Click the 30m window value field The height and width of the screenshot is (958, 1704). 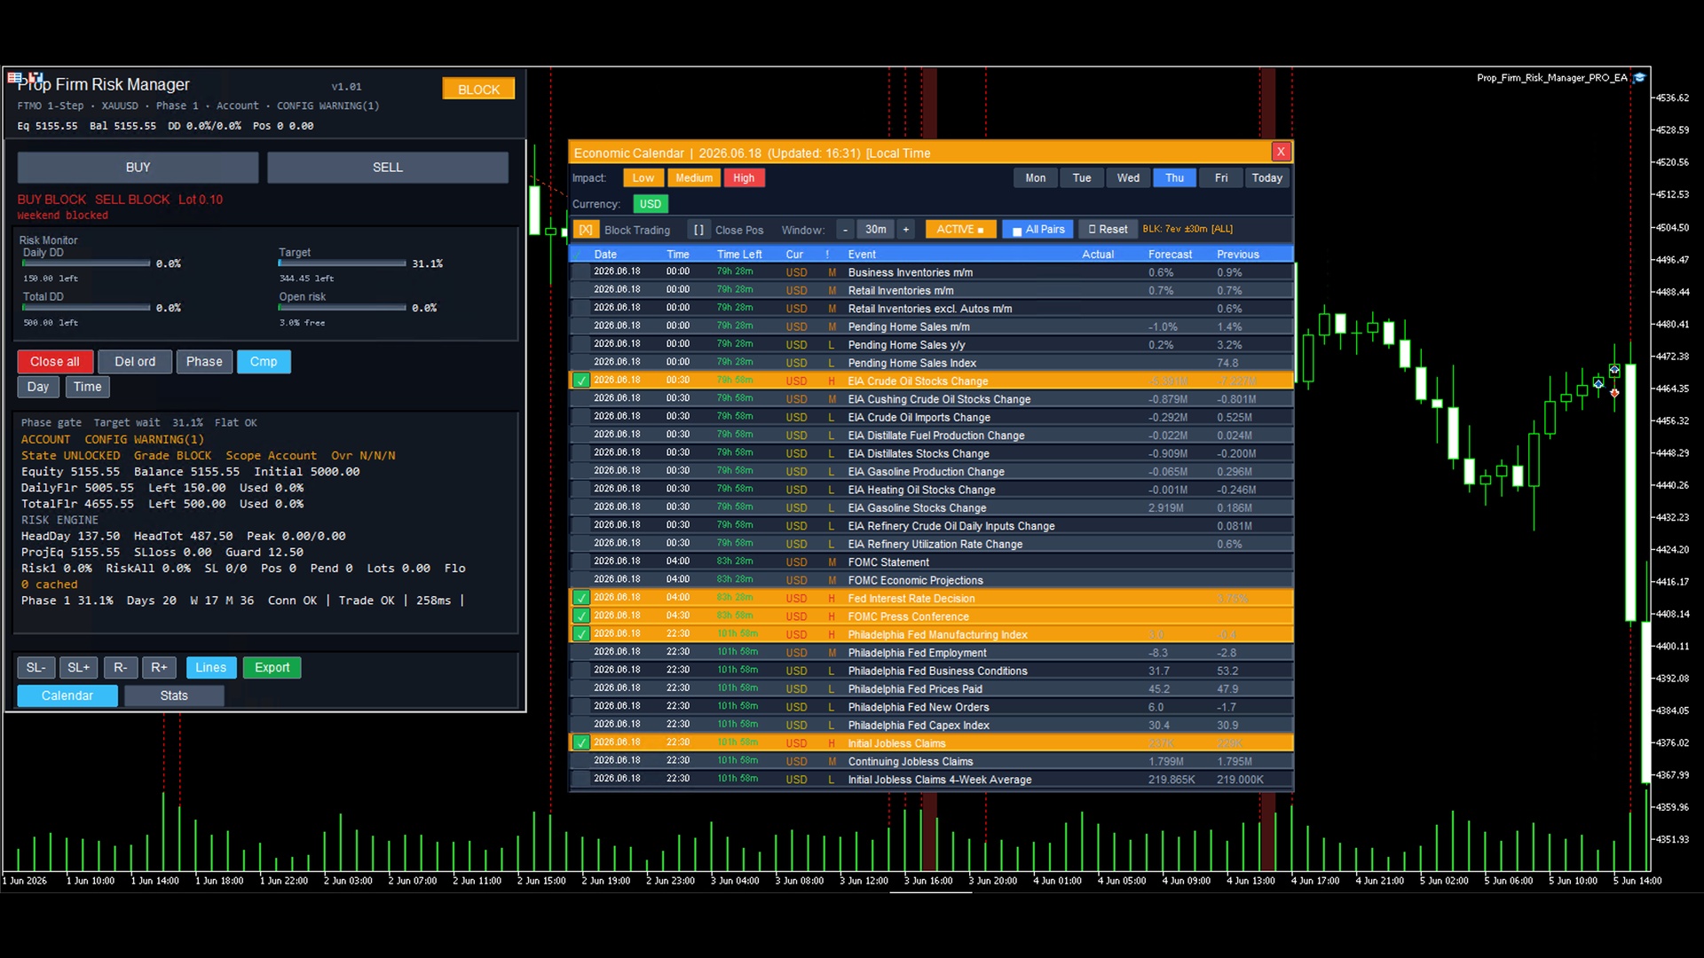click(x=876, y=230)
